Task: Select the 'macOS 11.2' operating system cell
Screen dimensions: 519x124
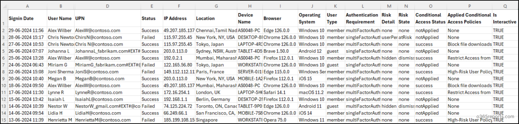Action: [x=312, y=93]
